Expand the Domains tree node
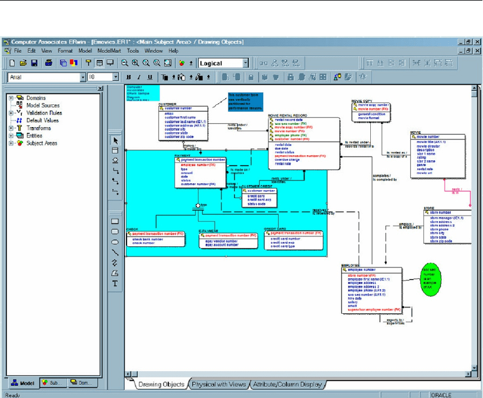 point(11,98)
